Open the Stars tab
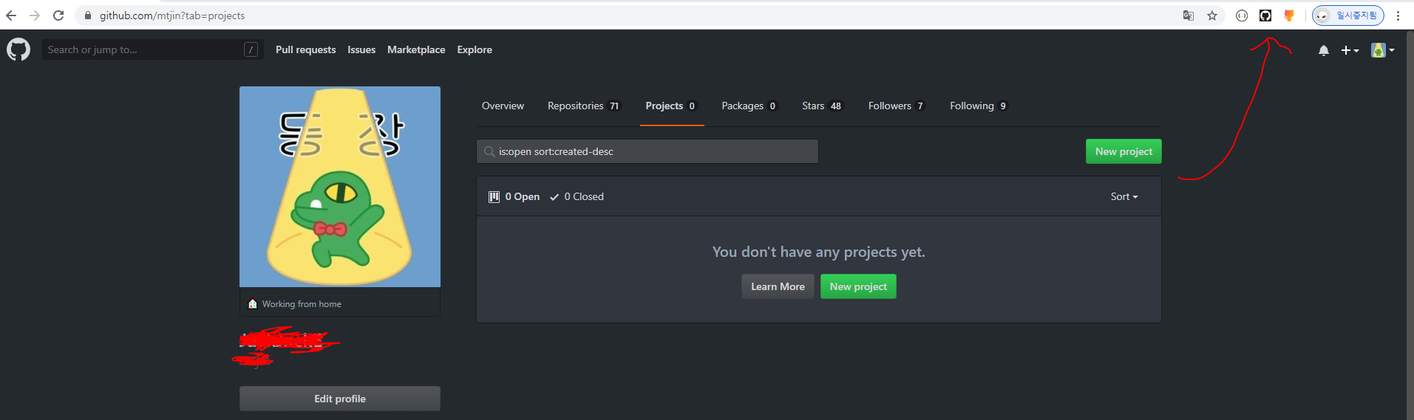 coord(822,106)
